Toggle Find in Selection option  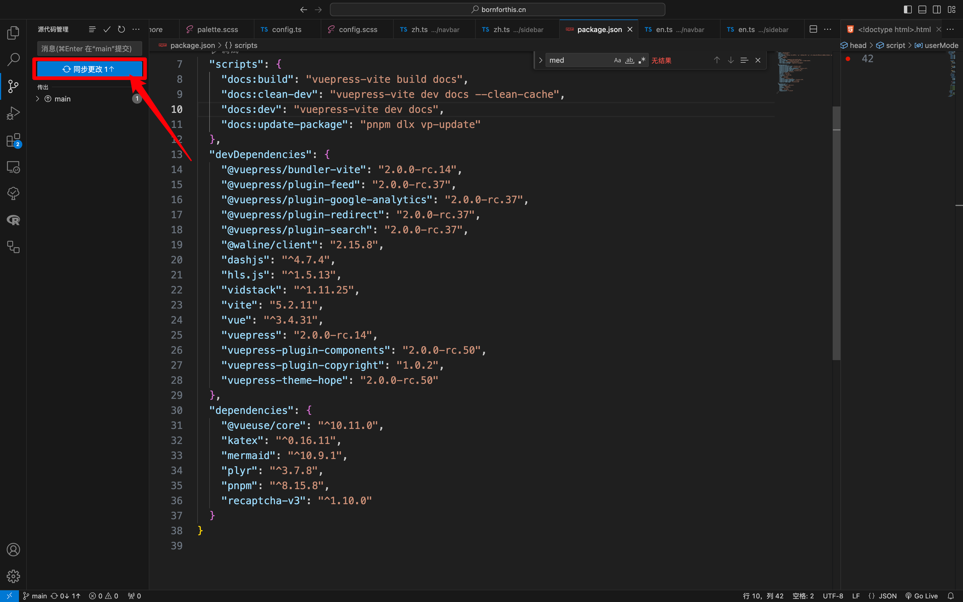pyautogui.click(x=744, y=60)
